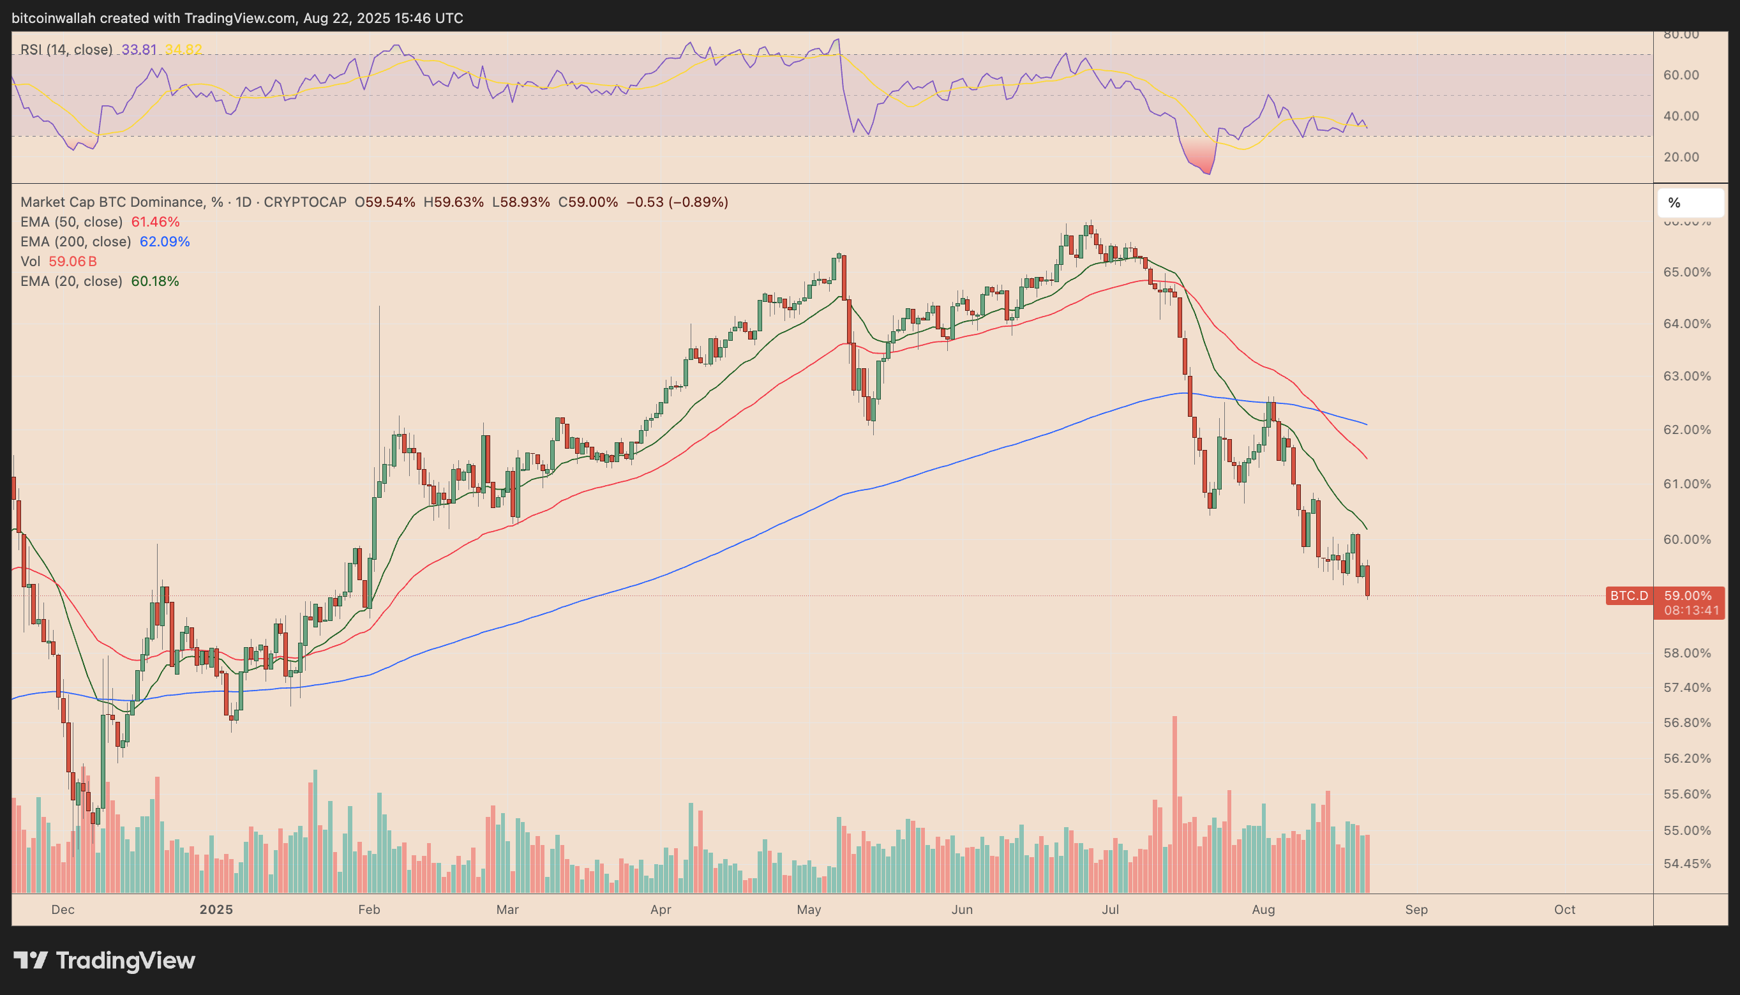Toggle visibility of EMA (20, close)
The height and width of the screenshot is (995, 1740).
71,281
